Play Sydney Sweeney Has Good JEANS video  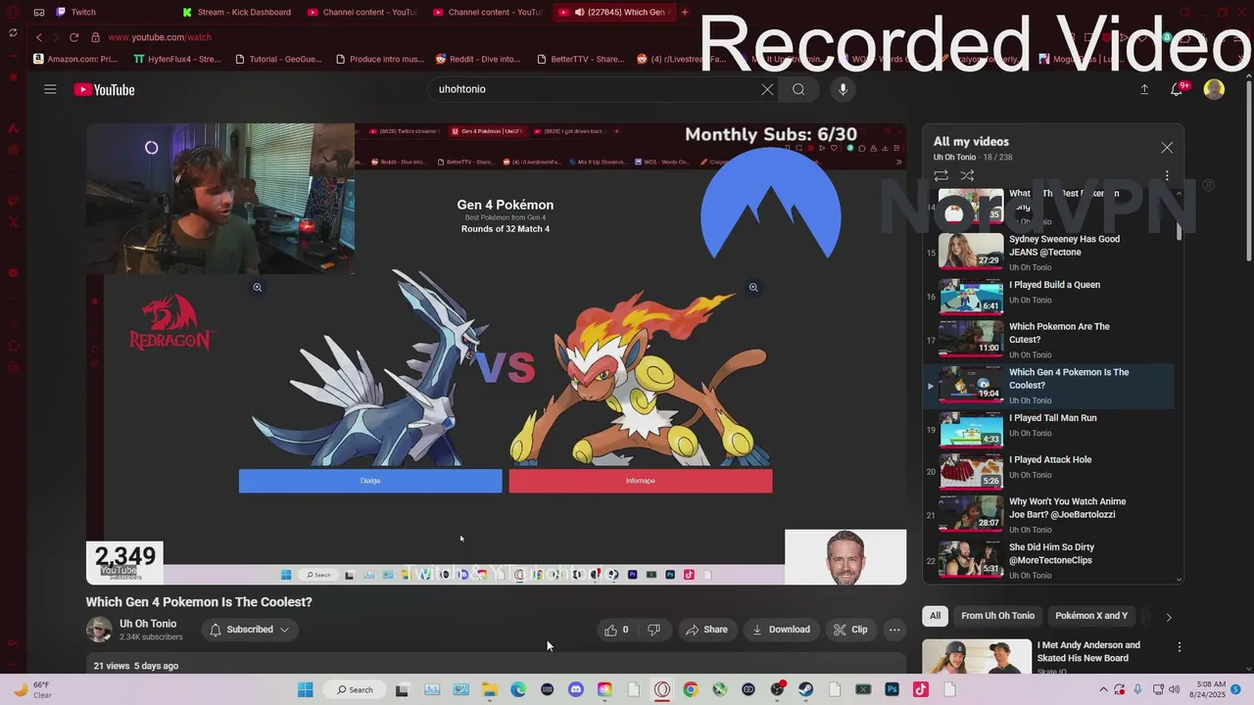click(1048, 252)
